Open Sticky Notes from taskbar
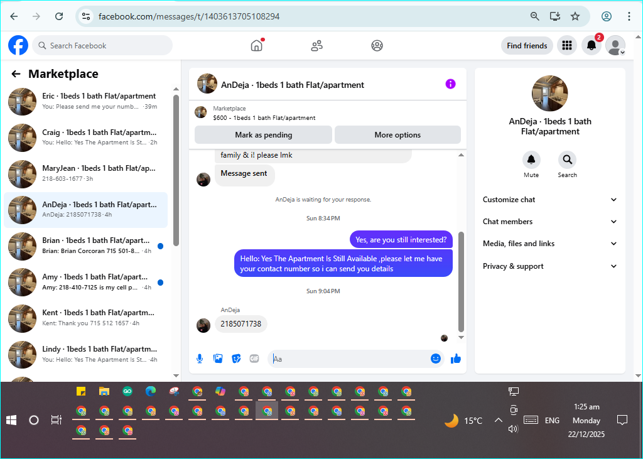 coord(81,391)
